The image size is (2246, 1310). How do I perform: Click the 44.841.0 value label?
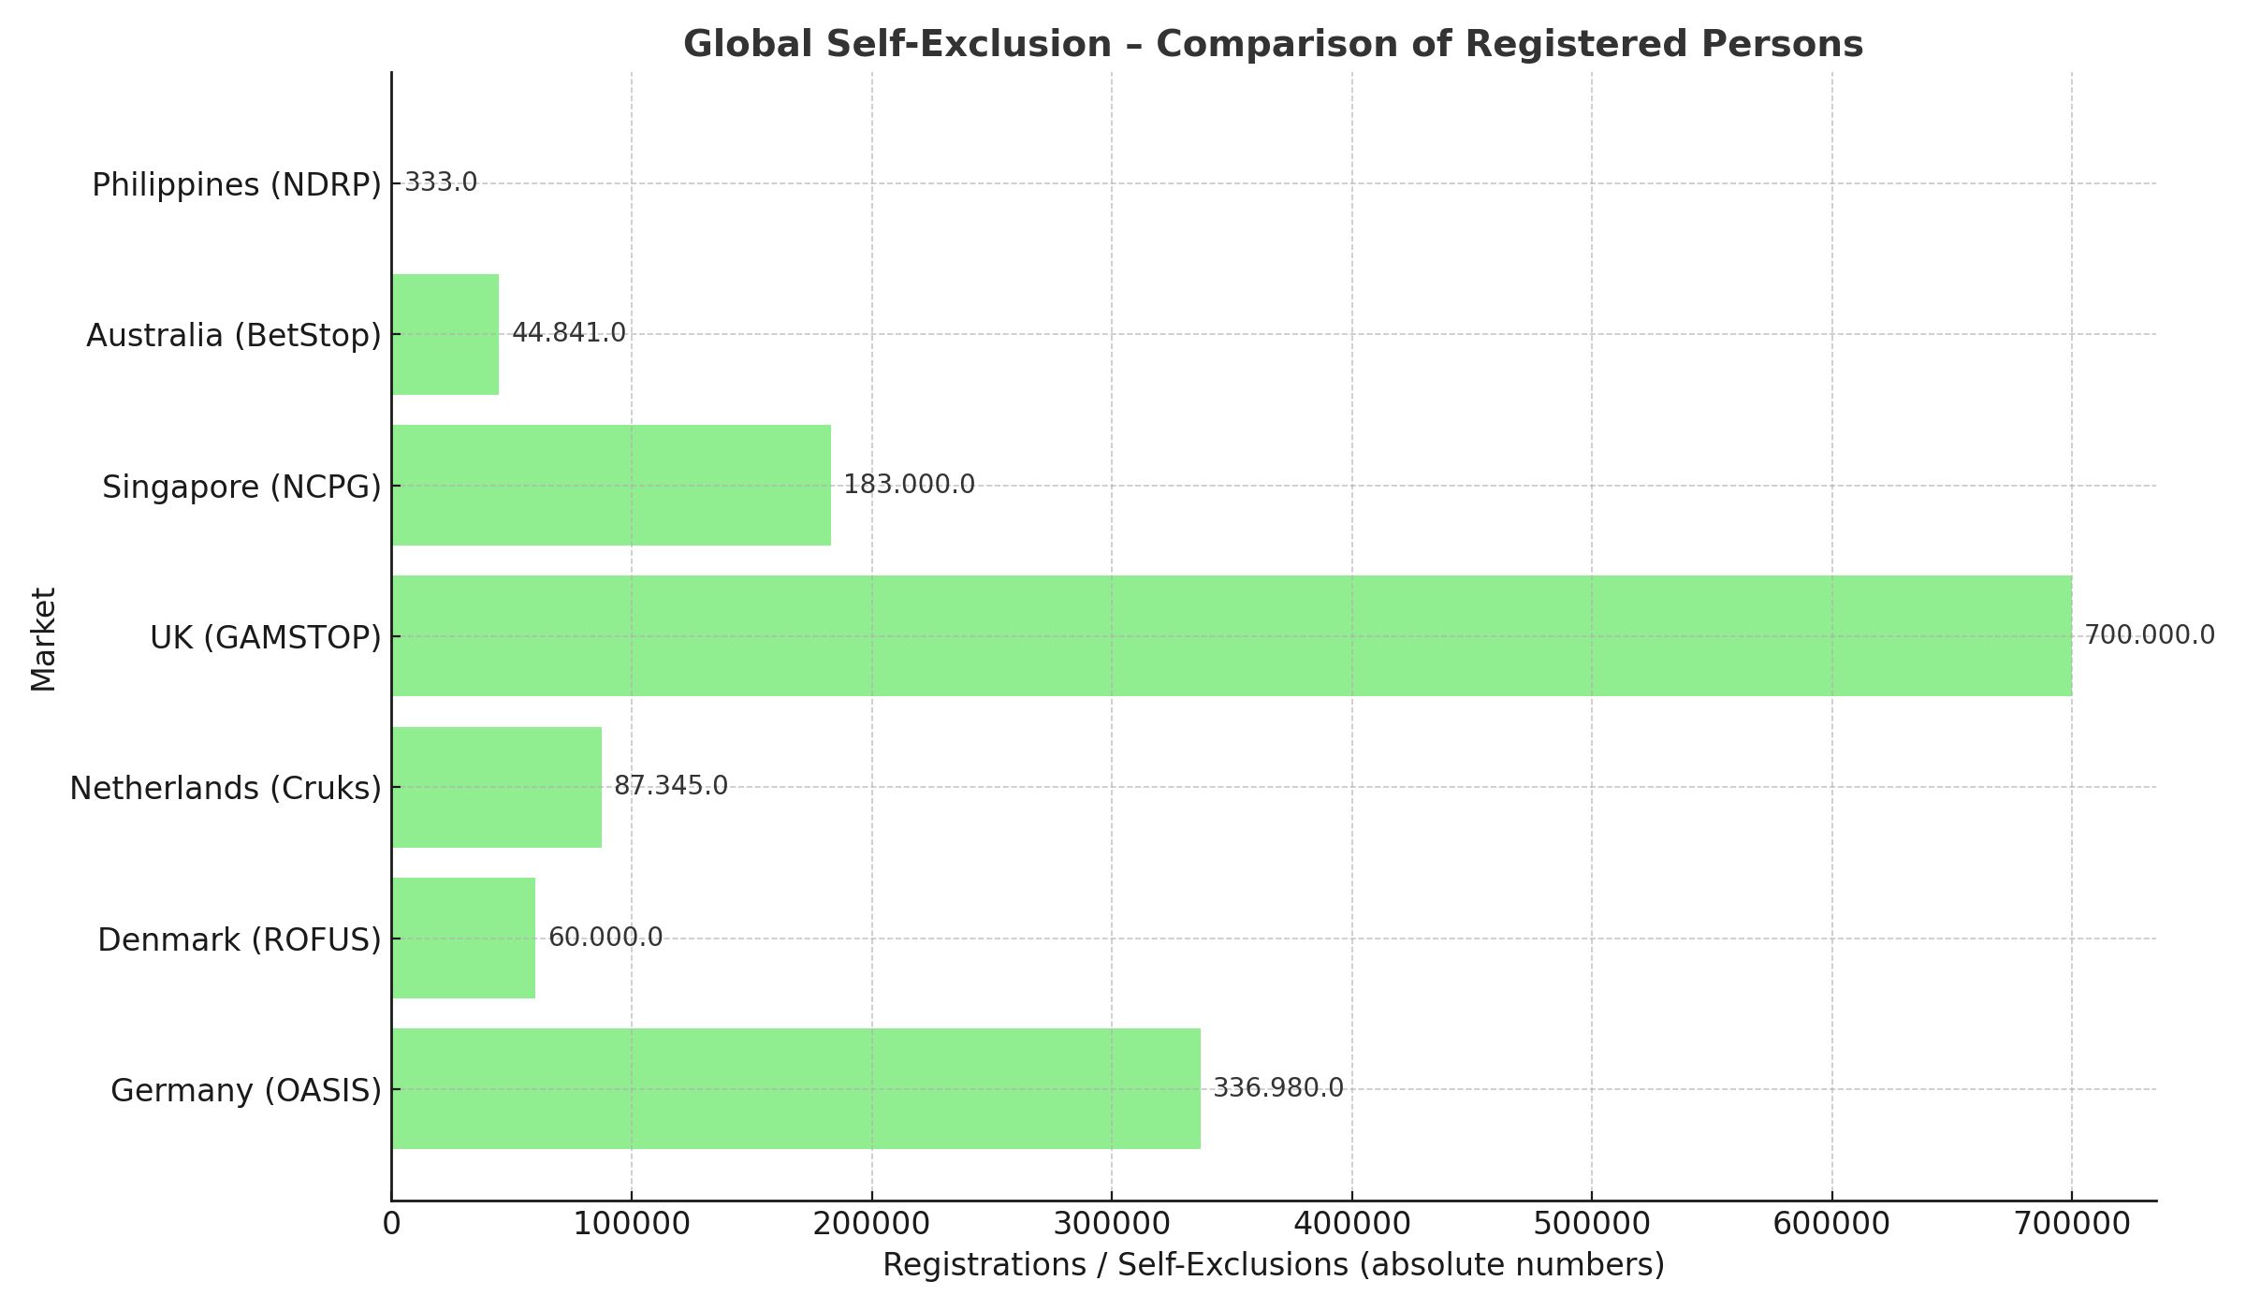pos(568,333)
